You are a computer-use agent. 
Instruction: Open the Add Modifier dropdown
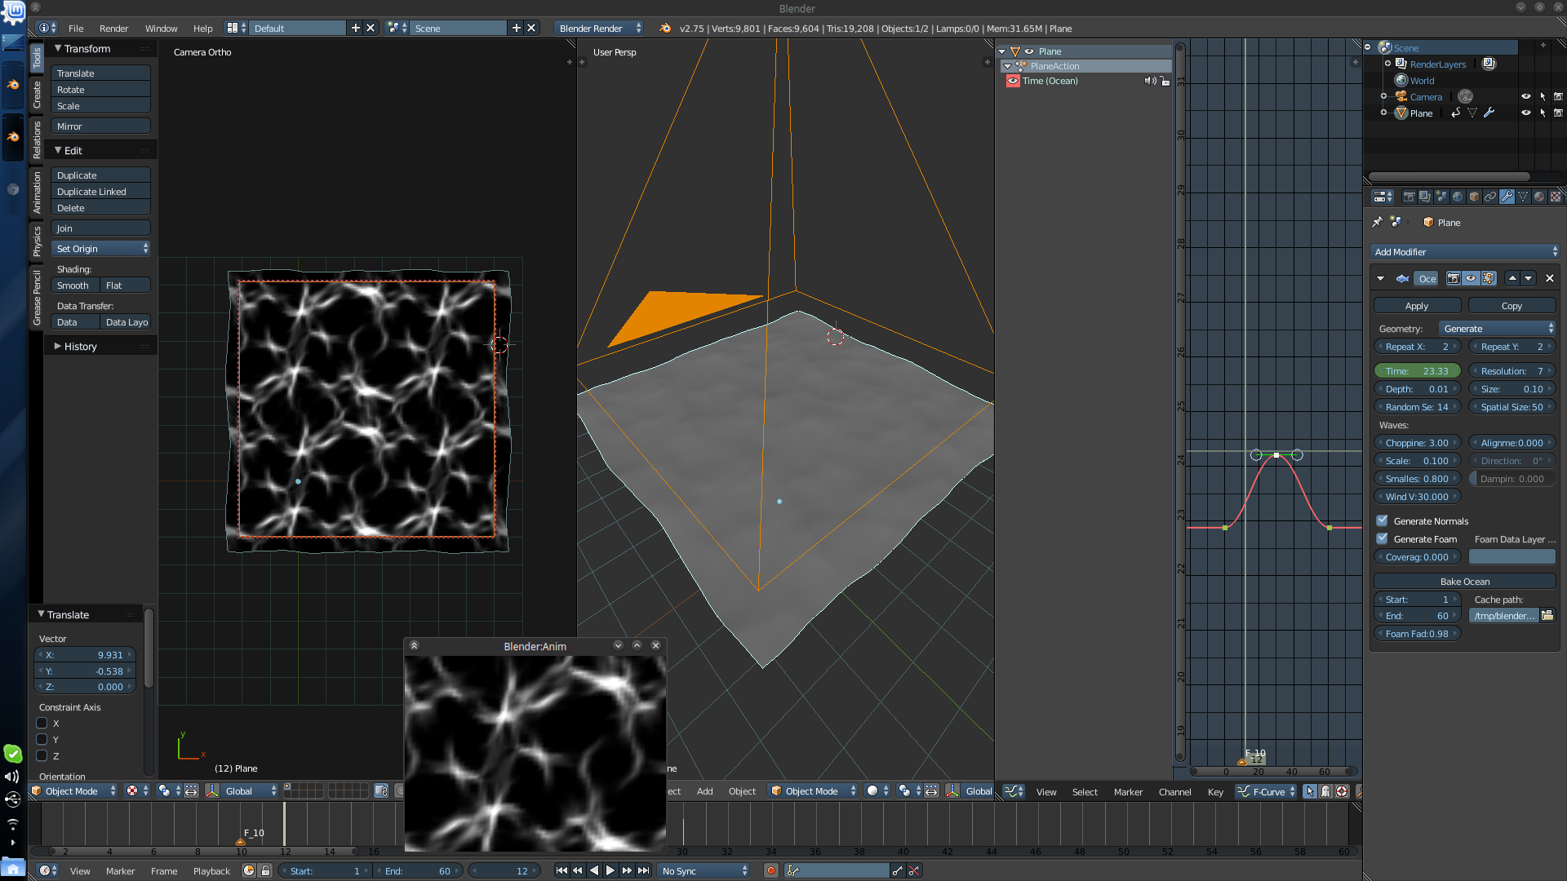pos(1466,252)
